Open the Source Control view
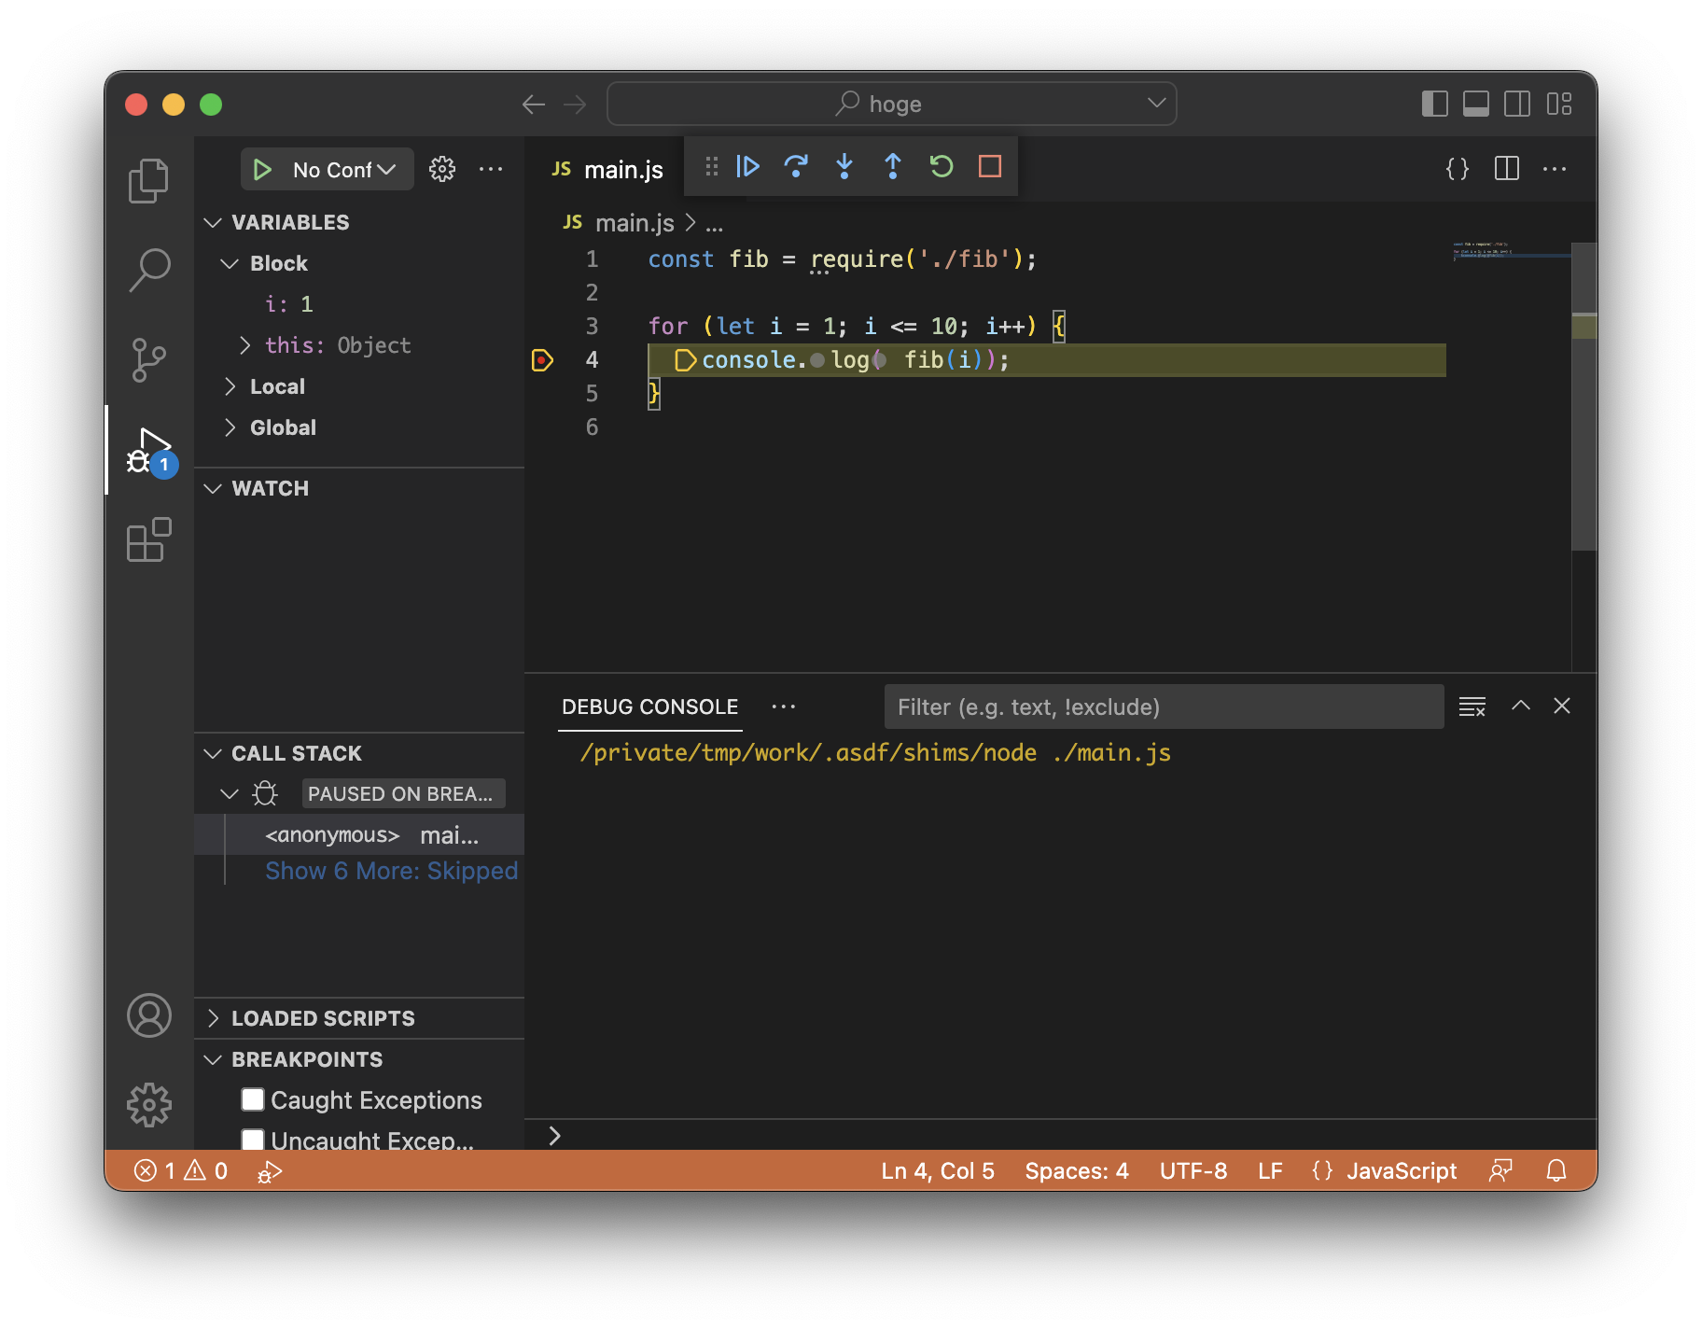 (x=148, y=360)
